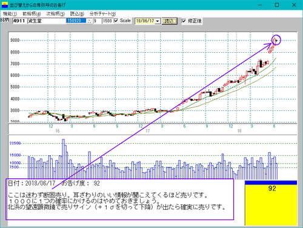Click the app icon in title bar

tap(5, 5)
